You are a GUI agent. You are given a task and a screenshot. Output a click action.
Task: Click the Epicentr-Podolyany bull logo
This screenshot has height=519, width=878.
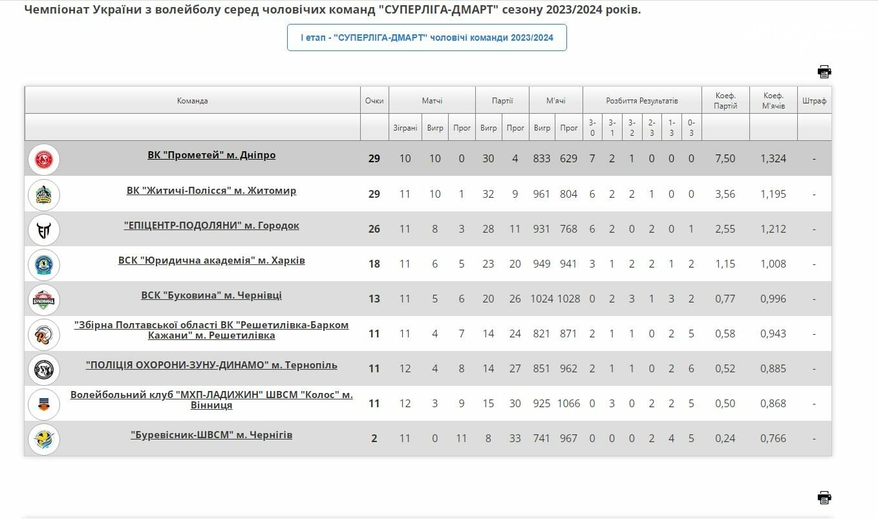[44, 229]
